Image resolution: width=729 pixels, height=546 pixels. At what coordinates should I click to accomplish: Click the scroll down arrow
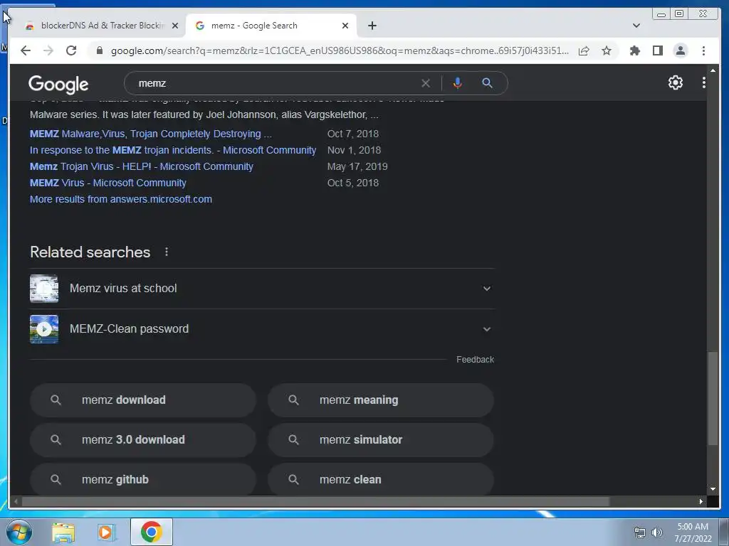[713, 489]
